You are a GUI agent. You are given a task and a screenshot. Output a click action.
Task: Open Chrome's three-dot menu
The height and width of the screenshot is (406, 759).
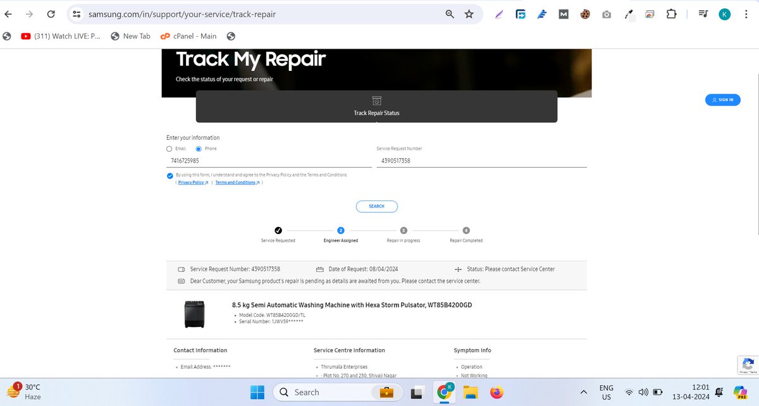point(747,14)
